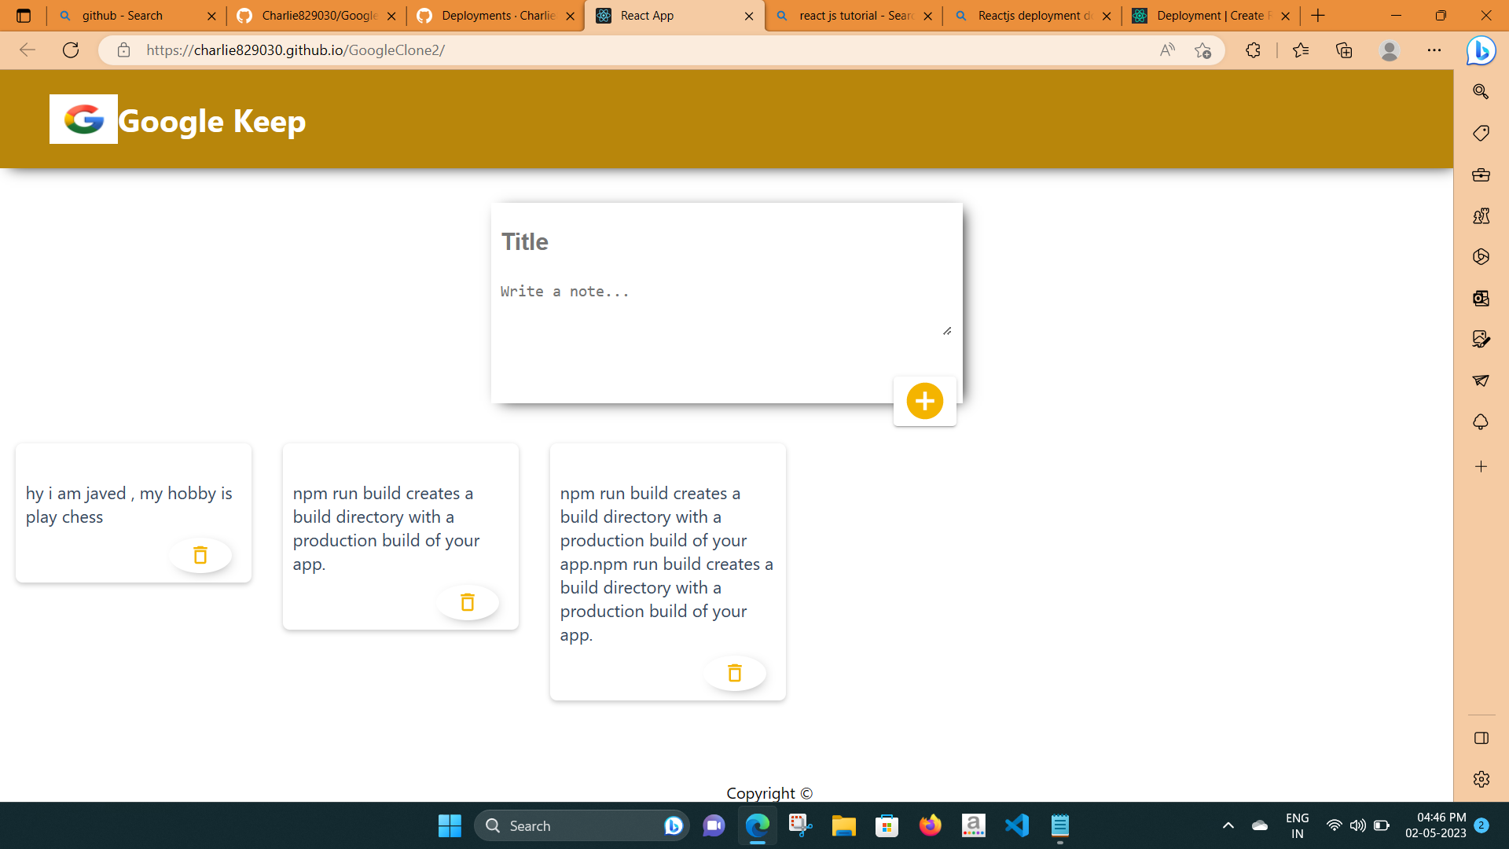Show hidden system tray icons
The image size is (1509, 849).
[1228, 825]
